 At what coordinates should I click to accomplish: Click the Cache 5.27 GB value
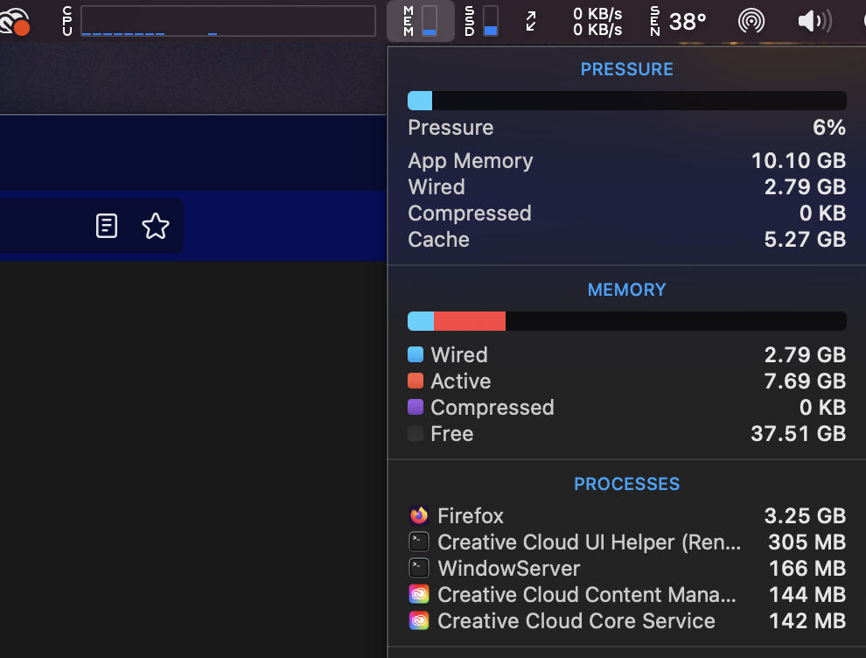click(x=806, y=239)
